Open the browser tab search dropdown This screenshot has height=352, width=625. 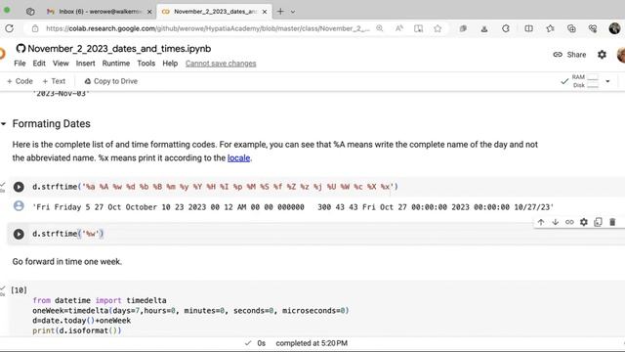(x=293, y=12)
